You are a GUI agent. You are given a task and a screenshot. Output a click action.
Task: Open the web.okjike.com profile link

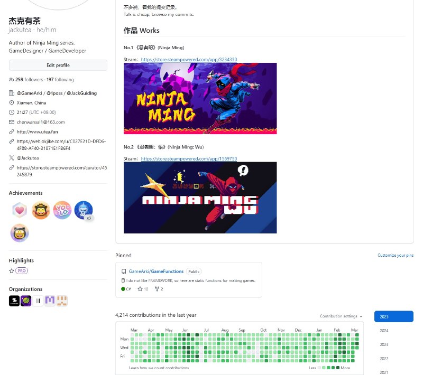[x=61, y=145]
